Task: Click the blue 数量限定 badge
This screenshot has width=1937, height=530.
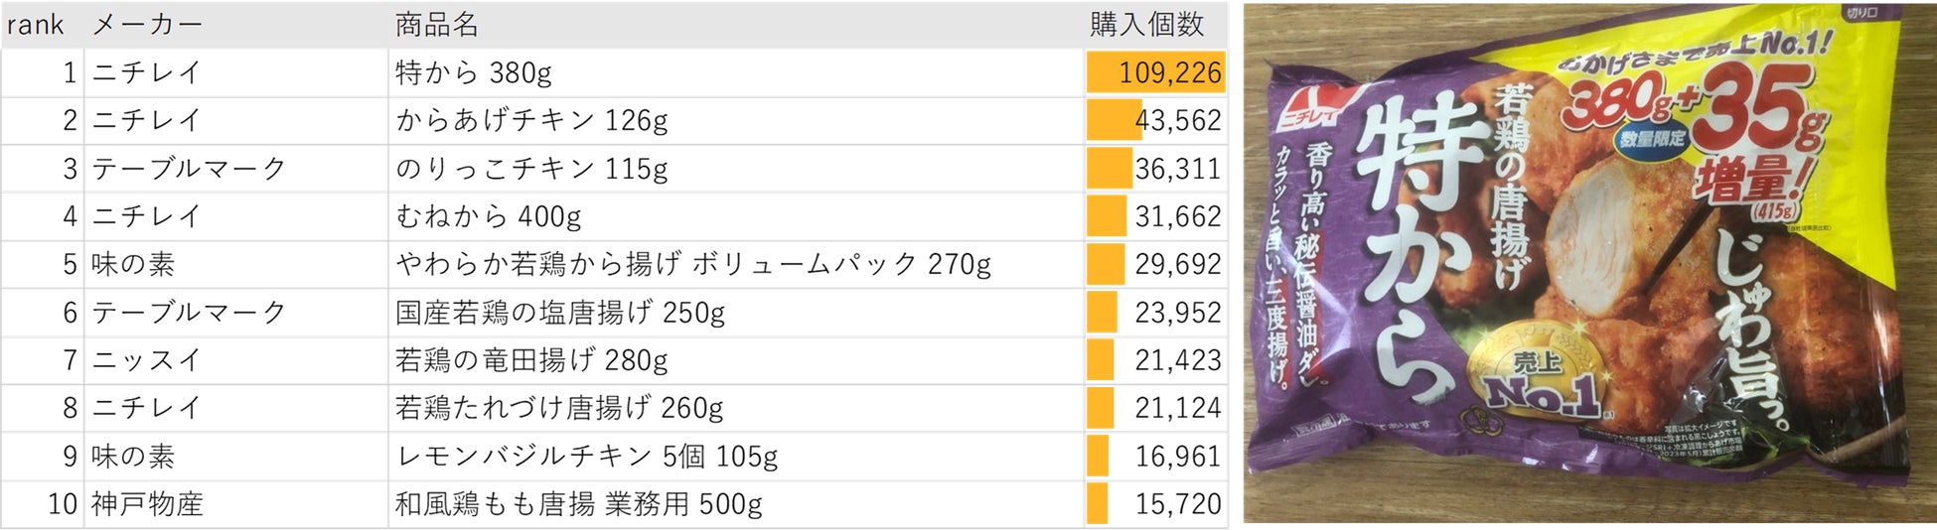Action: (x=1651, y=139)
